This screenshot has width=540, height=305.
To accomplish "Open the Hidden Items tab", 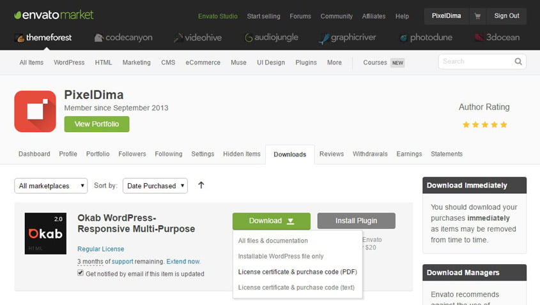I will 242,154.
